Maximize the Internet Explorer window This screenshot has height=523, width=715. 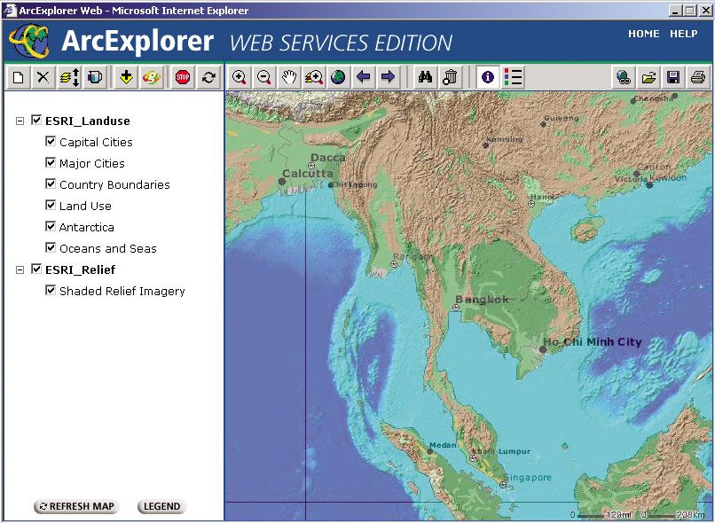(690, 10)
